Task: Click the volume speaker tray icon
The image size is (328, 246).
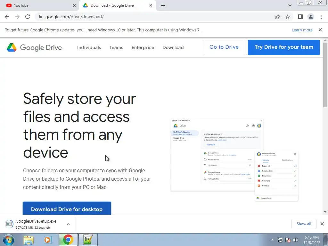Action: (x=296, y=240)
